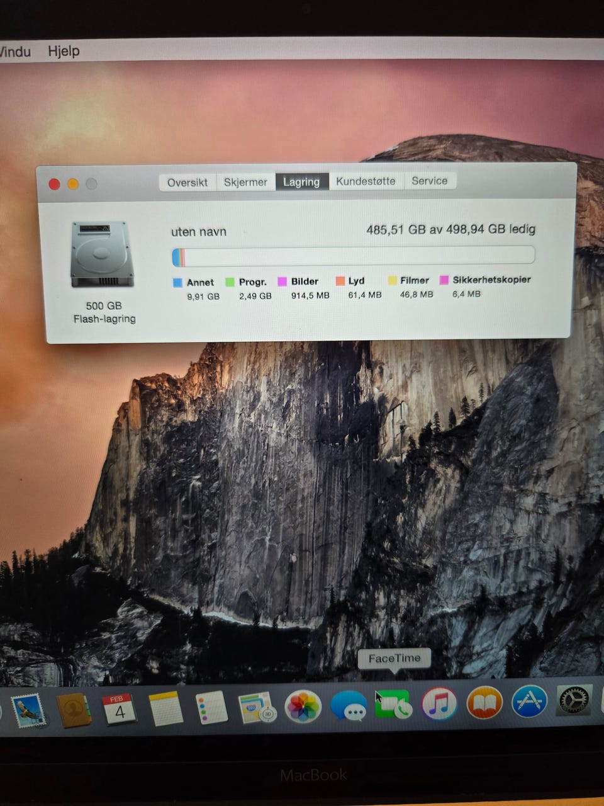Open Reminders from the Dock
This screenshot has height=806, width=604.
[211, 708]
